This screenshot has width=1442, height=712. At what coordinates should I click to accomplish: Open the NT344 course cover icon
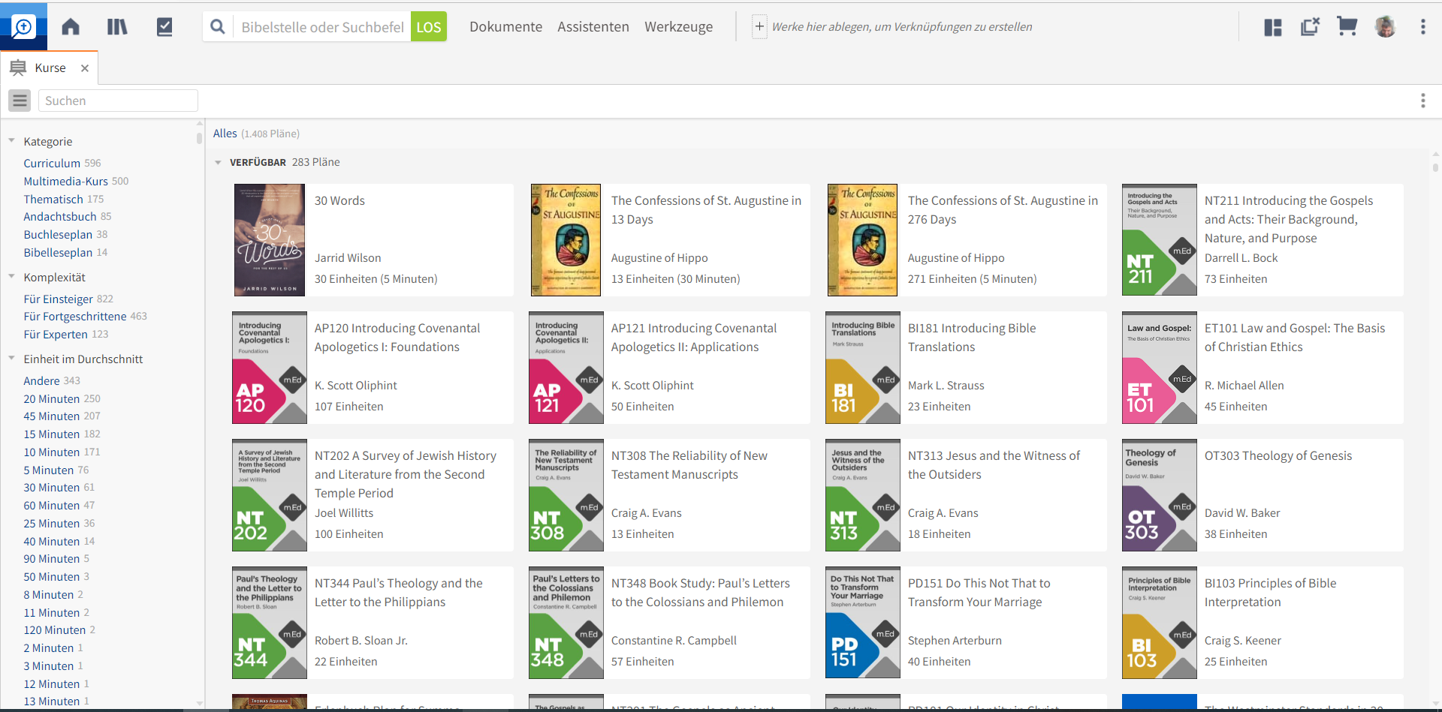[x=270, y=623]
